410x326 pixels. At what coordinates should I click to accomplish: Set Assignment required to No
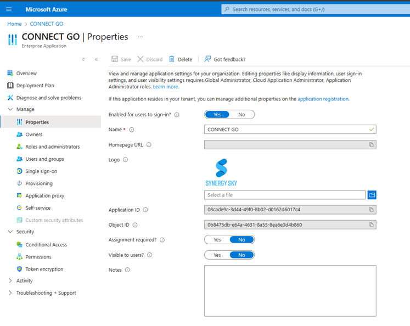tap(241, 240)
